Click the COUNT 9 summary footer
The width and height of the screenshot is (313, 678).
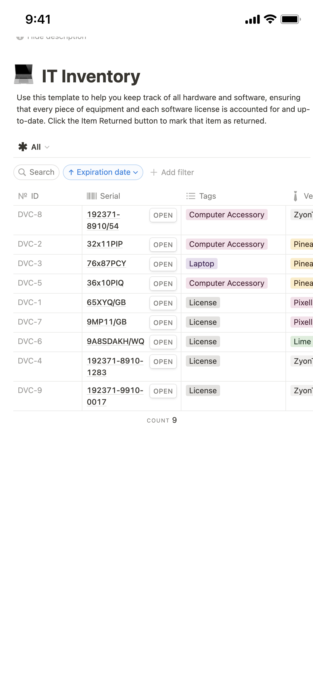[x=162, y=420]
